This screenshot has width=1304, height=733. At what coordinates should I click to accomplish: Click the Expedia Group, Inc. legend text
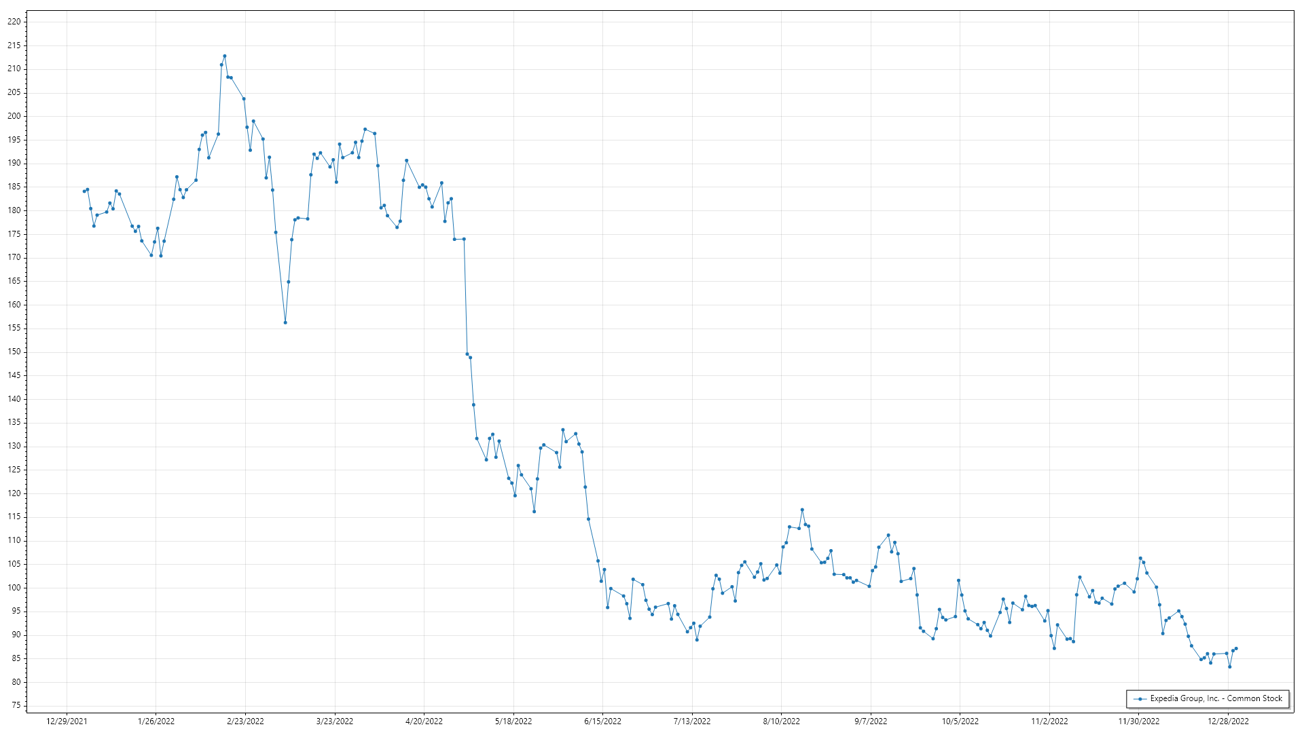[1216, 698]
